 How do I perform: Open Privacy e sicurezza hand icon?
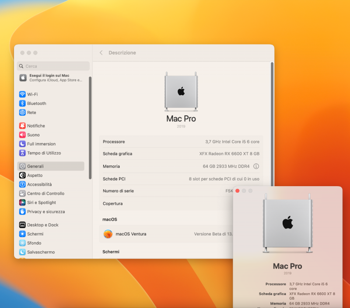point(22,211)
